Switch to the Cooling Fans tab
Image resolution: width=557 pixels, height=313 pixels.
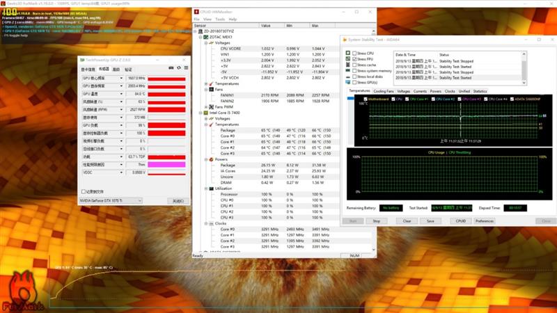pos(384,91)
